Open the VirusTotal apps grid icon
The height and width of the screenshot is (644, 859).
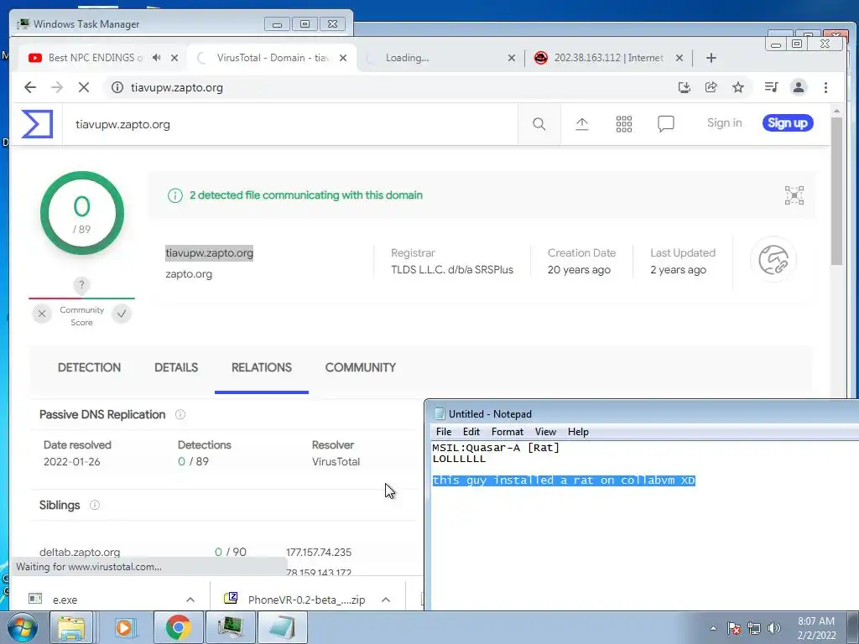624,124
